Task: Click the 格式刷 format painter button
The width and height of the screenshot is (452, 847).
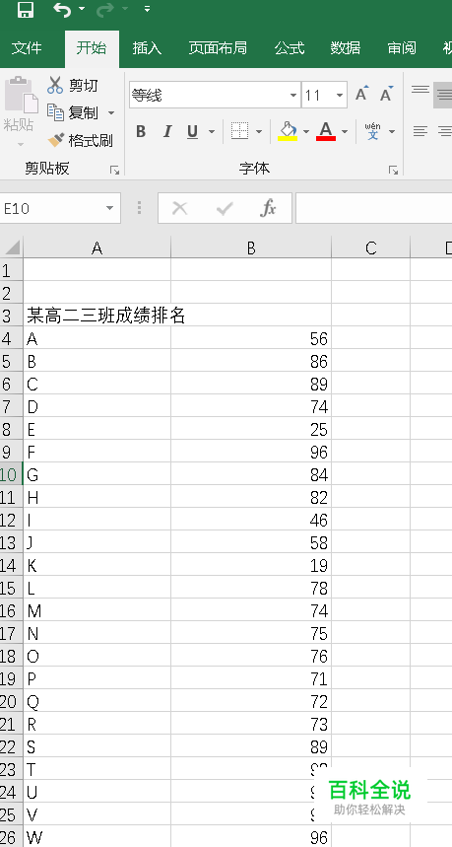Action: pos(80,140)
